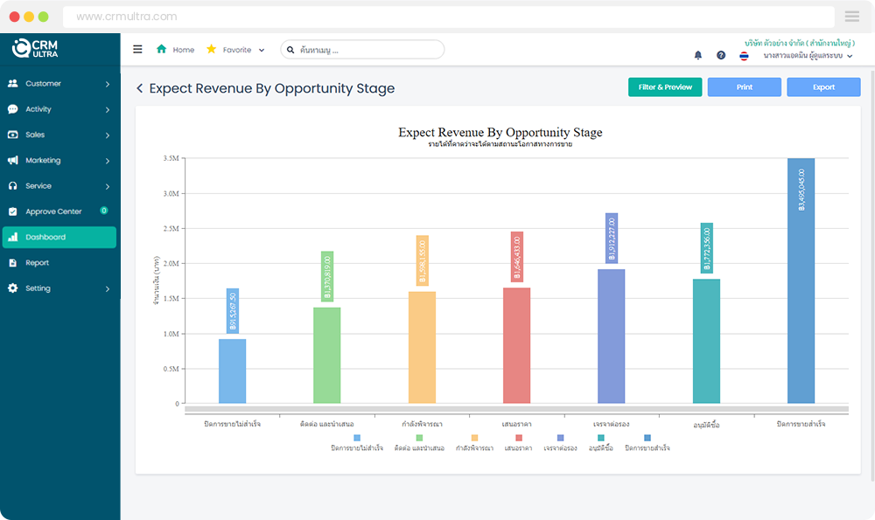Screen dimensions: 875x520
Task: Click the Approve Center count badge
Action: (104, 211)
